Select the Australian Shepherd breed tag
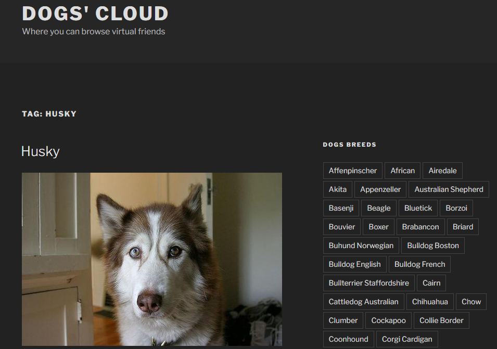Viewport: 497px width, 349px height. pyautogui.click(x=449, y=189)
